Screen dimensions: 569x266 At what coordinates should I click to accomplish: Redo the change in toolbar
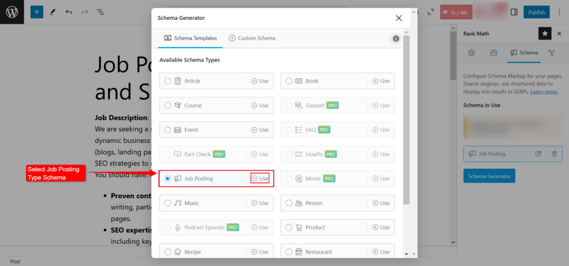click(x=84, y=12)
